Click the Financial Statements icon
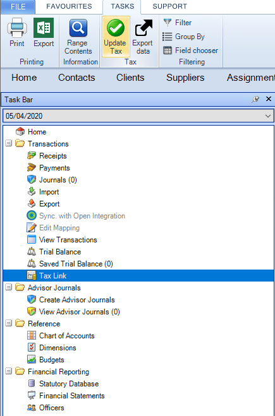Viewport: 275px width, 416px height. [32, 396]
